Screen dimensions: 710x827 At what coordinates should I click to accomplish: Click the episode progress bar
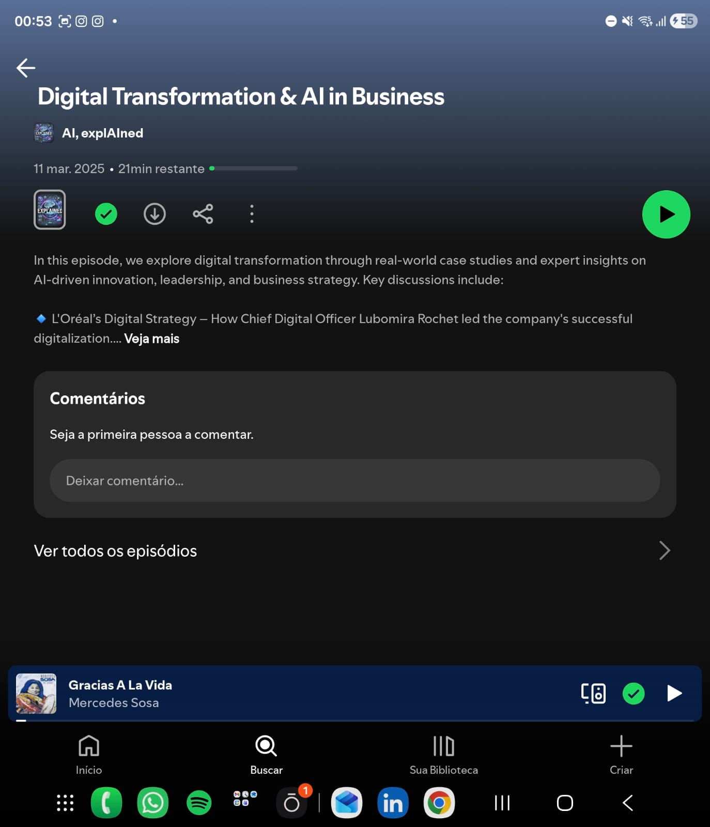click(253, 169)
